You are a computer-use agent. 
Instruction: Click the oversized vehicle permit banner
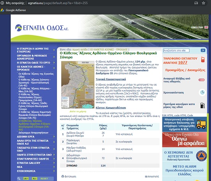[x=184, y=124]
